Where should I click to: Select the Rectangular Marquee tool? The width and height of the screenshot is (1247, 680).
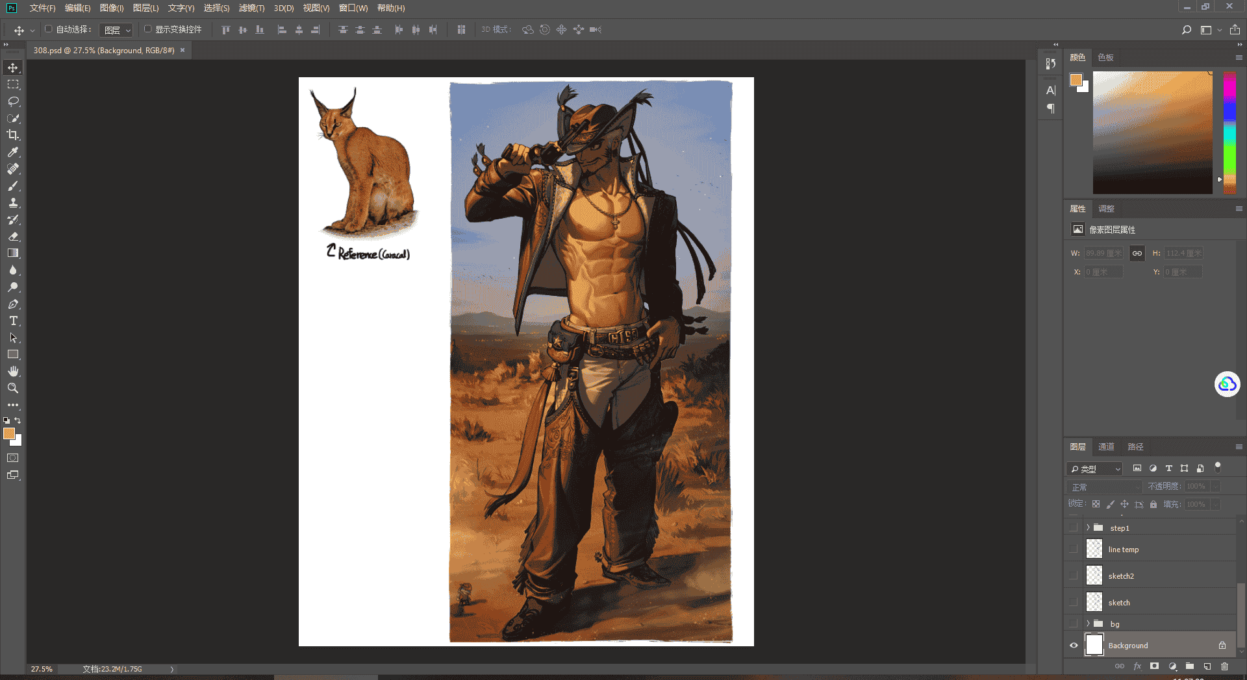[13, 84]
